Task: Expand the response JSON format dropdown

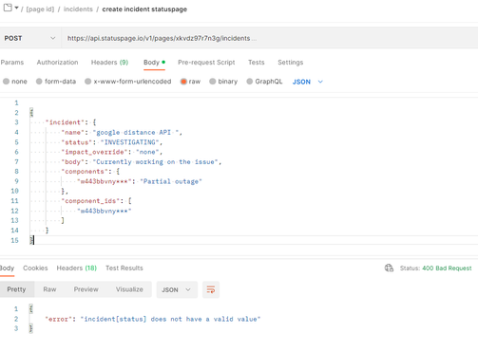Action: [177, 289]
